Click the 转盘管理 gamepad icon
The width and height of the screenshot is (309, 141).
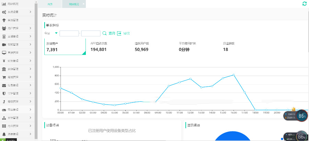pos(4,110)
